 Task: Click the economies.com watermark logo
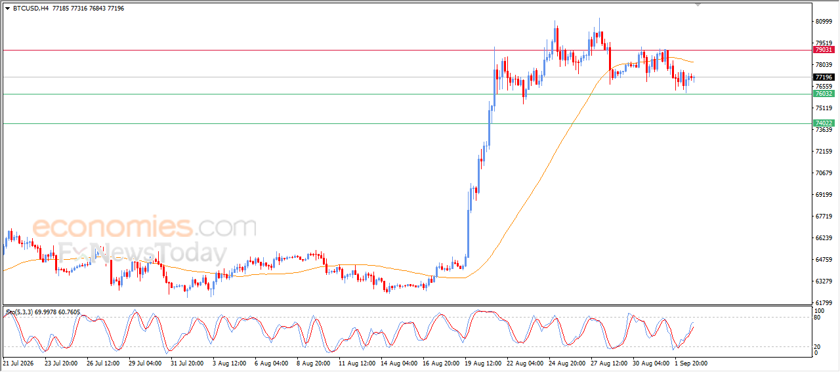click(144, 228)
